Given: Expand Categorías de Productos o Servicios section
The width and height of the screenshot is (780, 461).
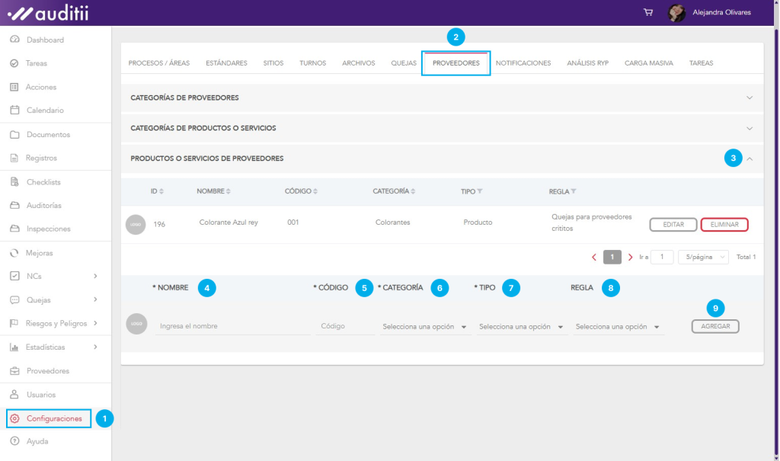Looking at the screenshot, I should click(x=750, y=128).
